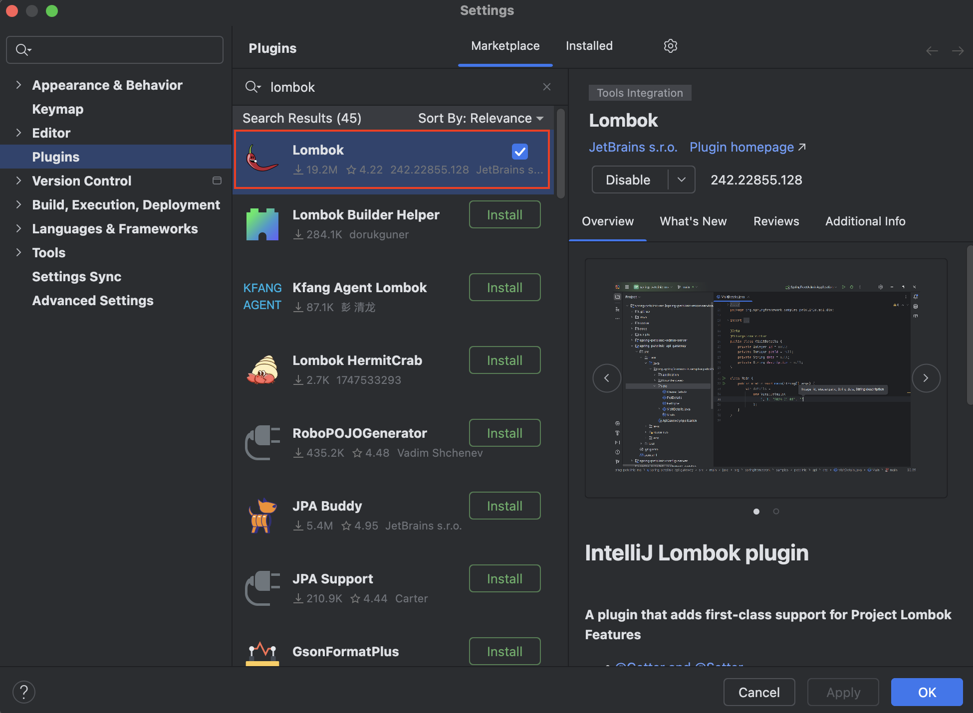Click the RoboPOJOGenerator plug icon
This screenshot has width=973, height=713.
(262, 442)
